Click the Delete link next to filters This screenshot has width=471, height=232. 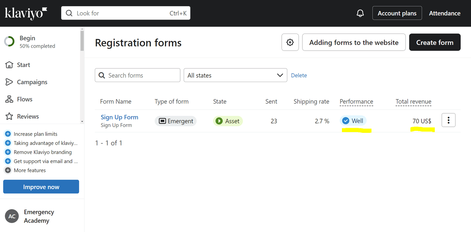coord(299,75)
